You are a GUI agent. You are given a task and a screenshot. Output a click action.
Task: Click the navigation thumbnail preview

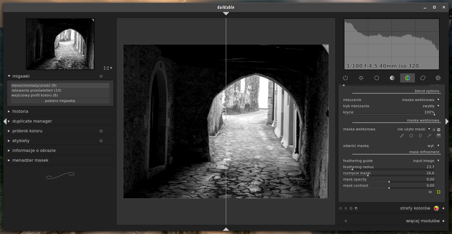[60, 44]
